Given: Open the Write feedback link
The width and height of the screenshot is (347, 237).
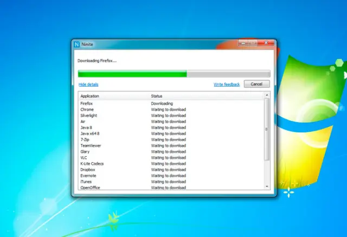Looking at the screenshot, I should coord(227,85).
